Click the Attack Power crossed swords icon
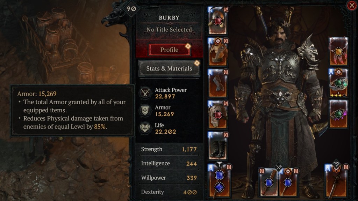Screen dimensions: 358x201 click(145, 93)
